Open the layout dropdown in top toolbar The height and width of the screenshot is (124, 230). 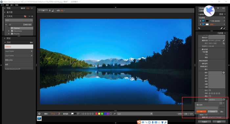tap(63, 11)
